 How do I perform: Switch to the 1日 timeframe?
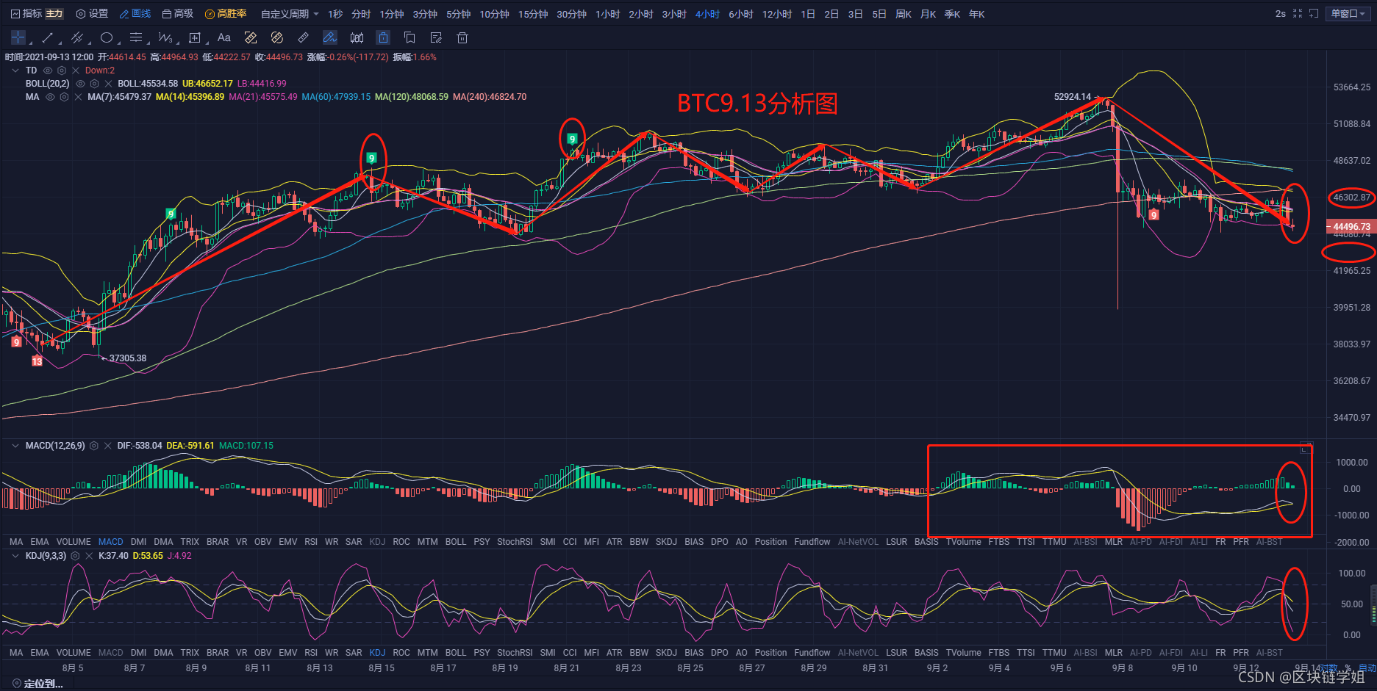point(808,14)
